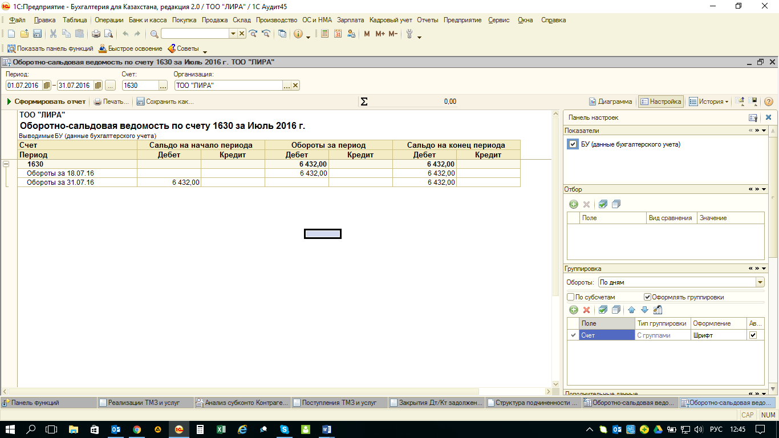Click the save settings icon in report toolbar
The width and height of the screenshot is (779, 438).
[753, 102]
